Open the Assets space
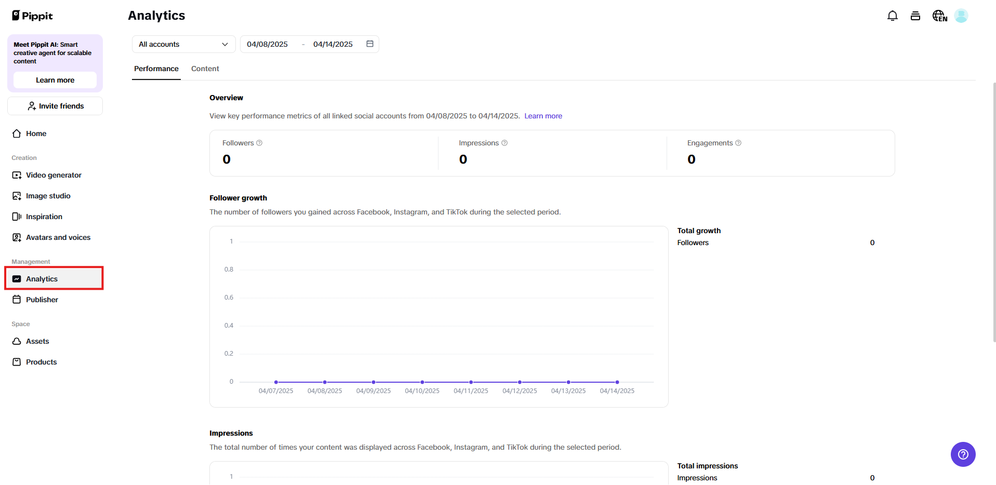This screenshot has width=996, height=485. (x=37, y=341)
